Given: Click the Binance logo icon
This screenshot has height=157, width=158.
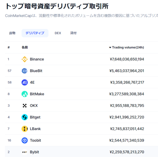Looking at the screenshot, I should tap(25, 59).
